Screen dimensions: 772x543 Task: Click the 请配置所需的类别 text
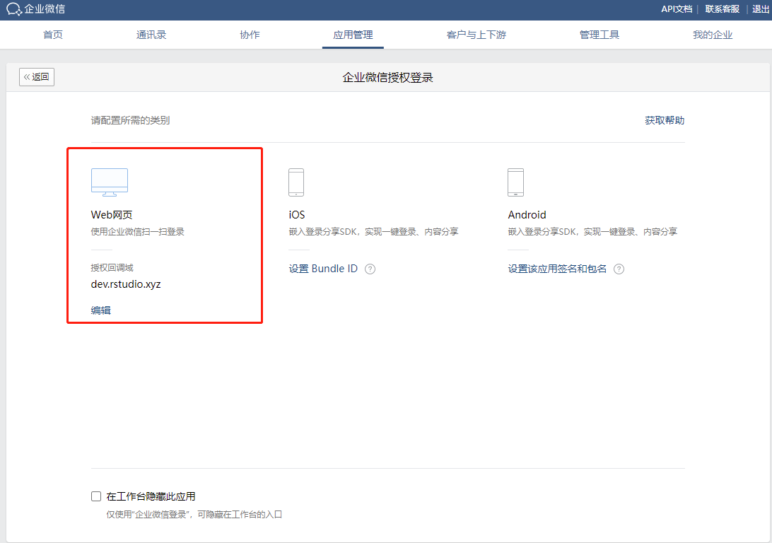[131, 121]
